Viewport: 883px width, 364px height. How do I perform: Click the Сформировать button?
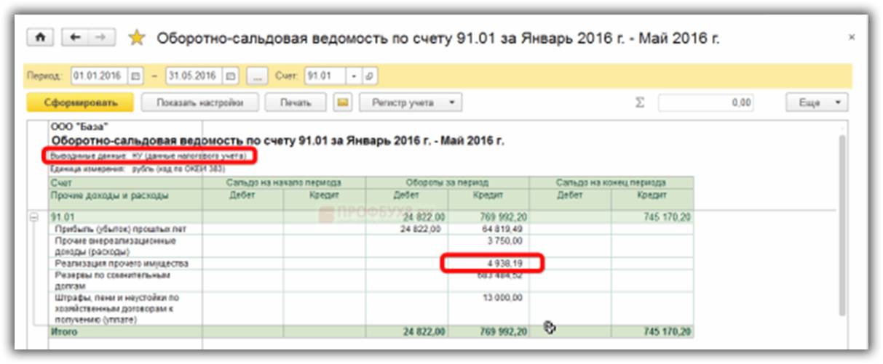click(80, 103)
